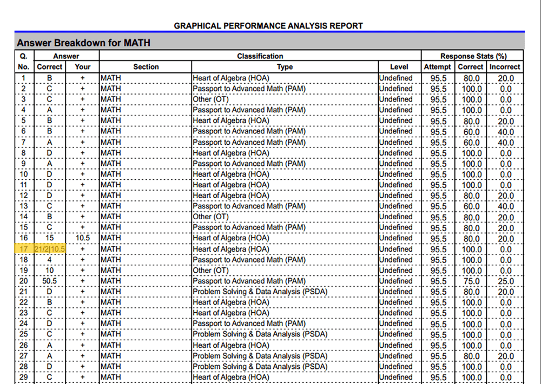The width and height of the screenshot is (541, 384).
Task: Click the highlighted question number "17"
Action: point(23,249)
